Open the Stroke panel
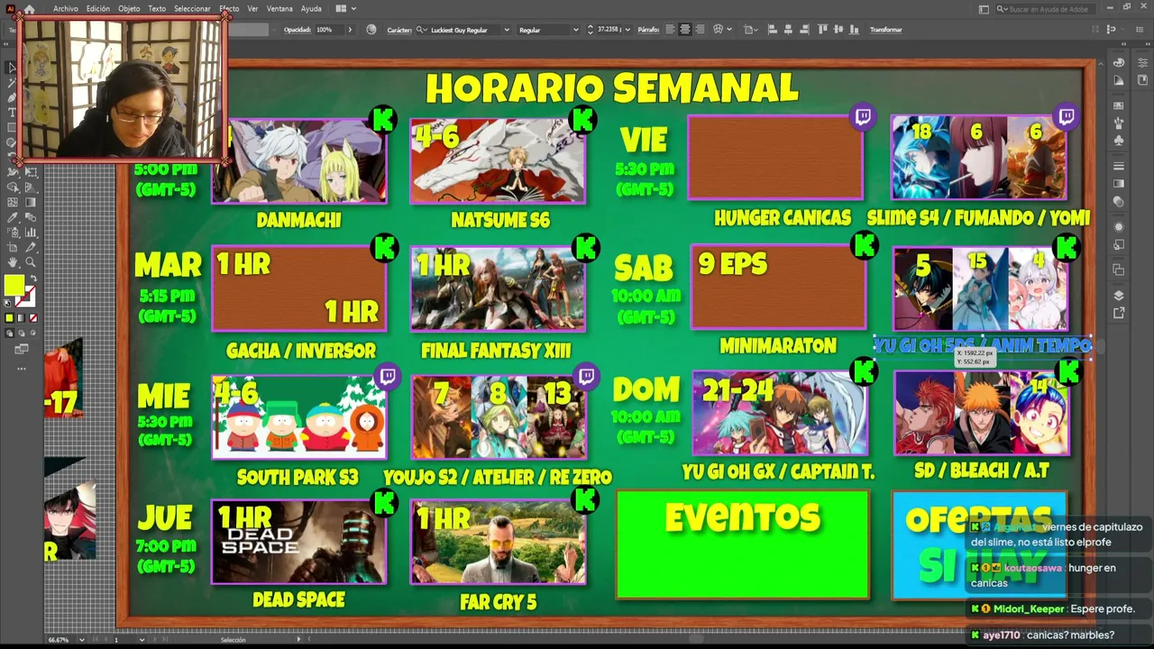The width and height of the screenshot is (1154, 649). click(1119, 167)
